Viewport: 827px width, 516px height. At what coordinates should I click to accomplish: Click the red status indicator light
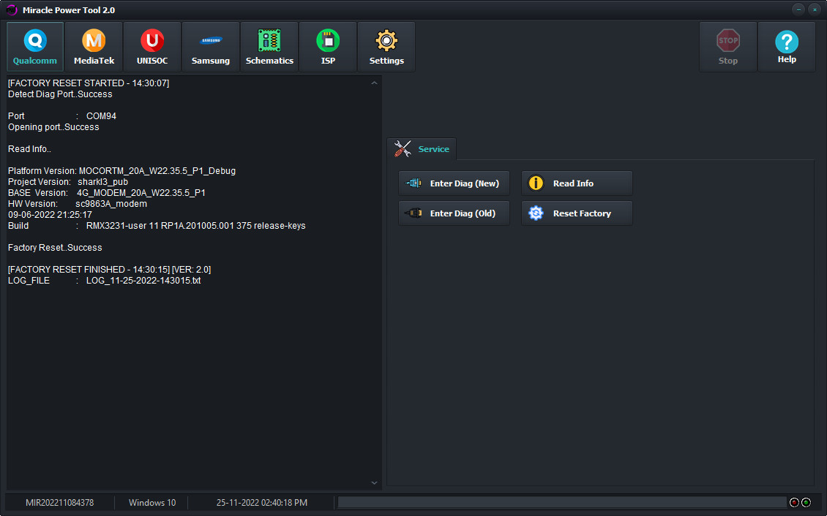pyautogui.click(x=794, y=502)
